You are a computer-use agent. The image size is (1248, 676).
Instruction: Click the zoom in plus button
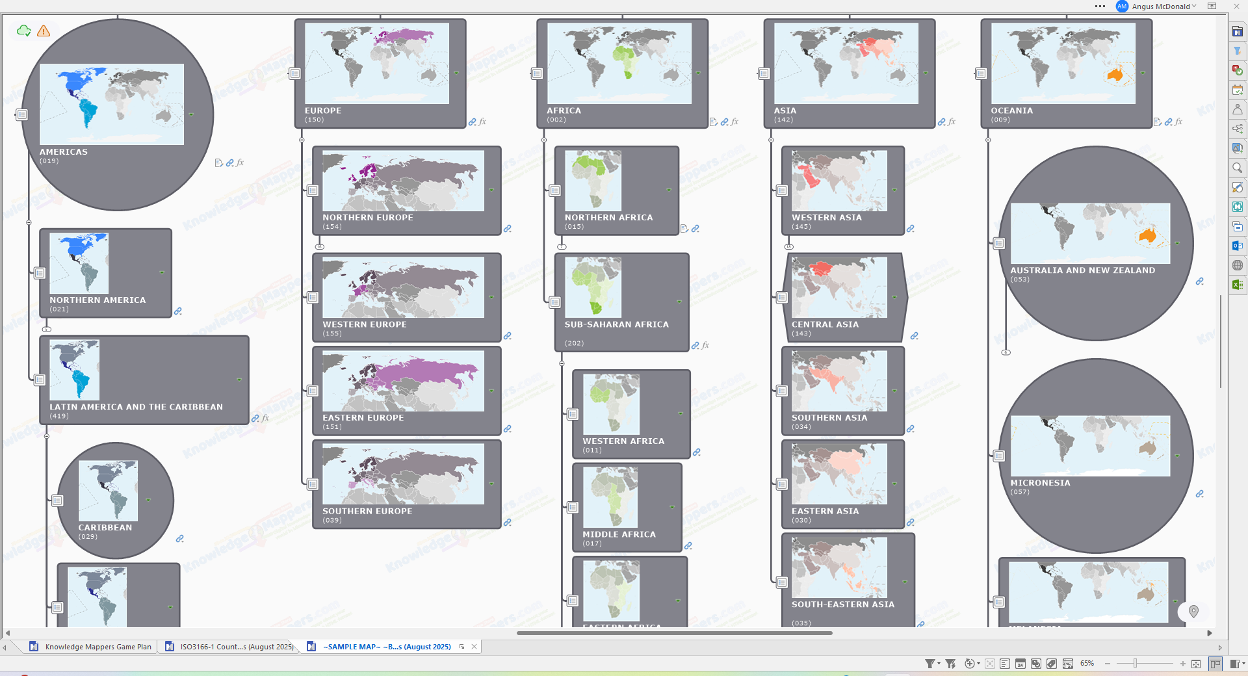click(x=1182, y=664)
